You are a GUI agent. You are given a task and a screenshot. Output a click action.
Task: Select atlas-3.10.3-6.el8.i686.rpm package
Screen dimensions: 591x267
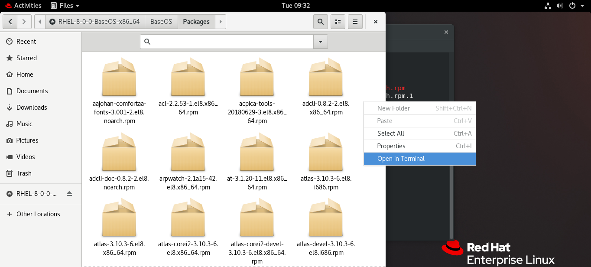click(326, 162)
